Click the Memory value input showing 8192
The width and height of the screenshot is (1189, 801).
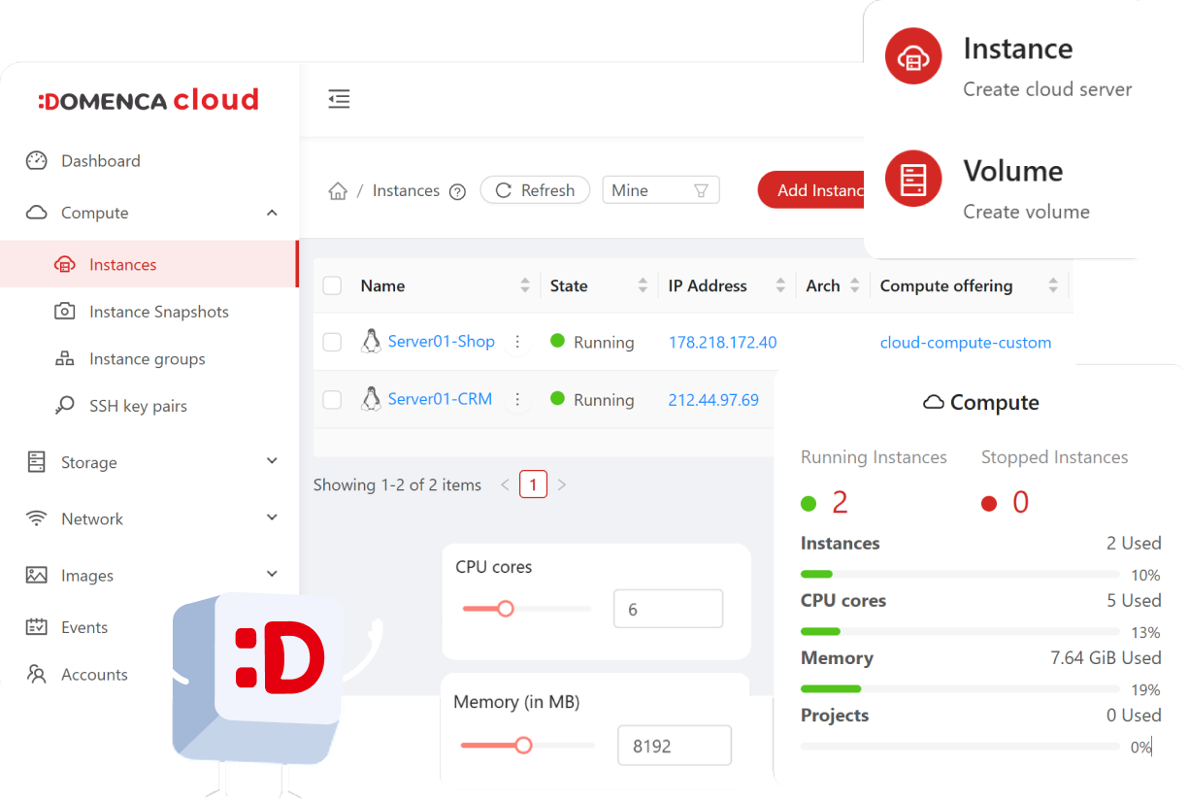(x=675, y=746)
